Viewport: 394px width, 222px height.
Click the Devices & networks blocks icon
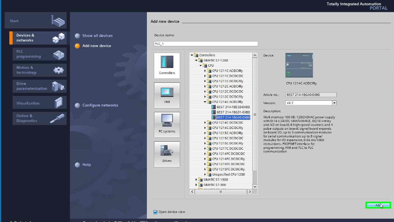58,38
